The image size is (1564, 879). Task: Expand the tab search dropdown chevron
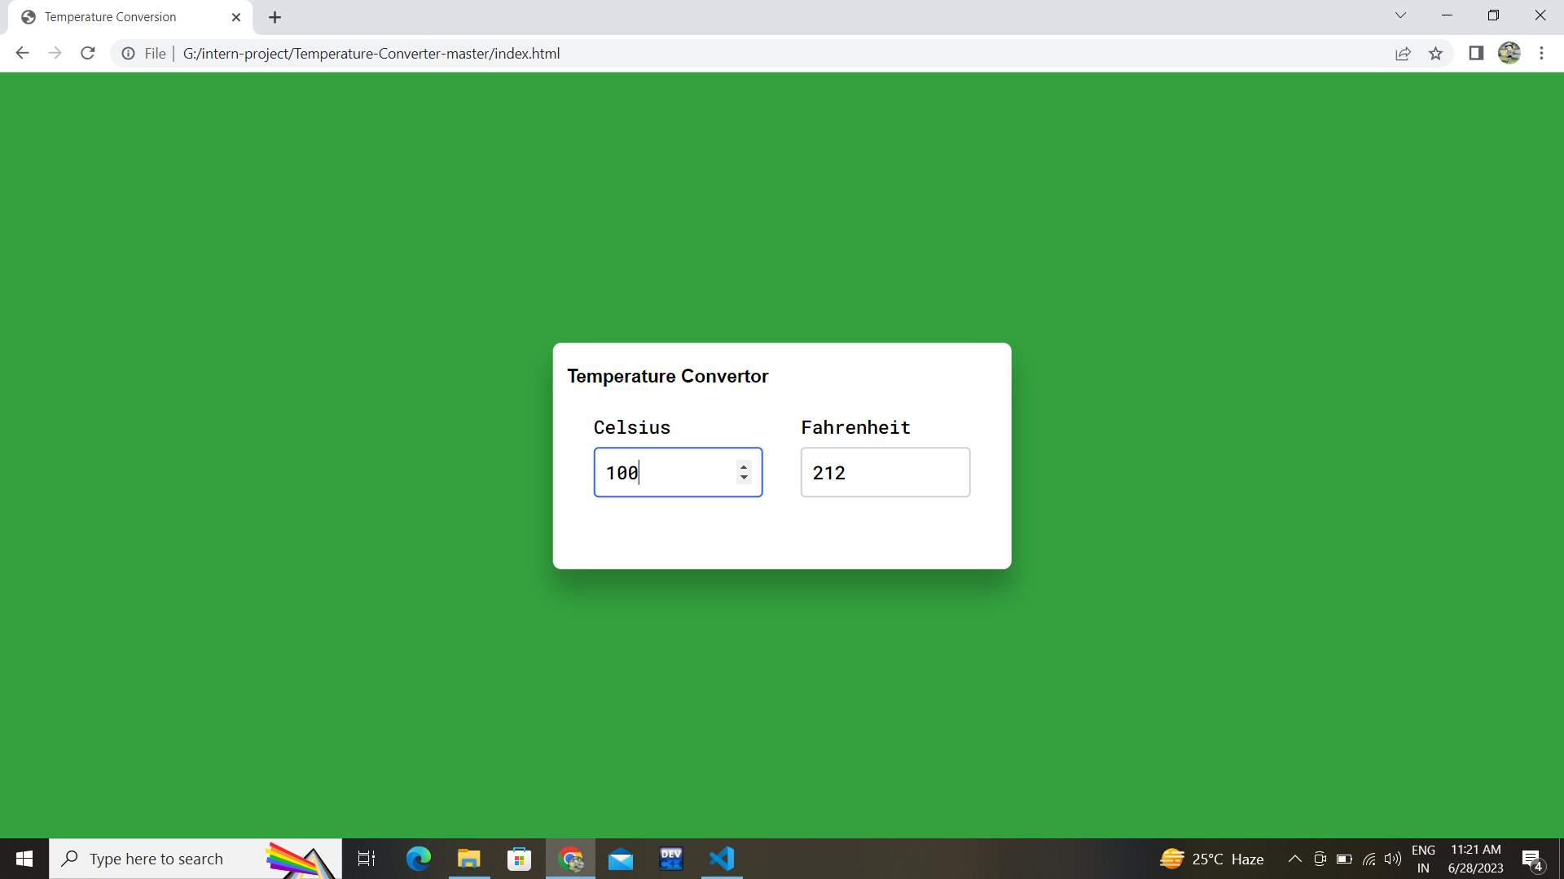(x=1400, y=15)
